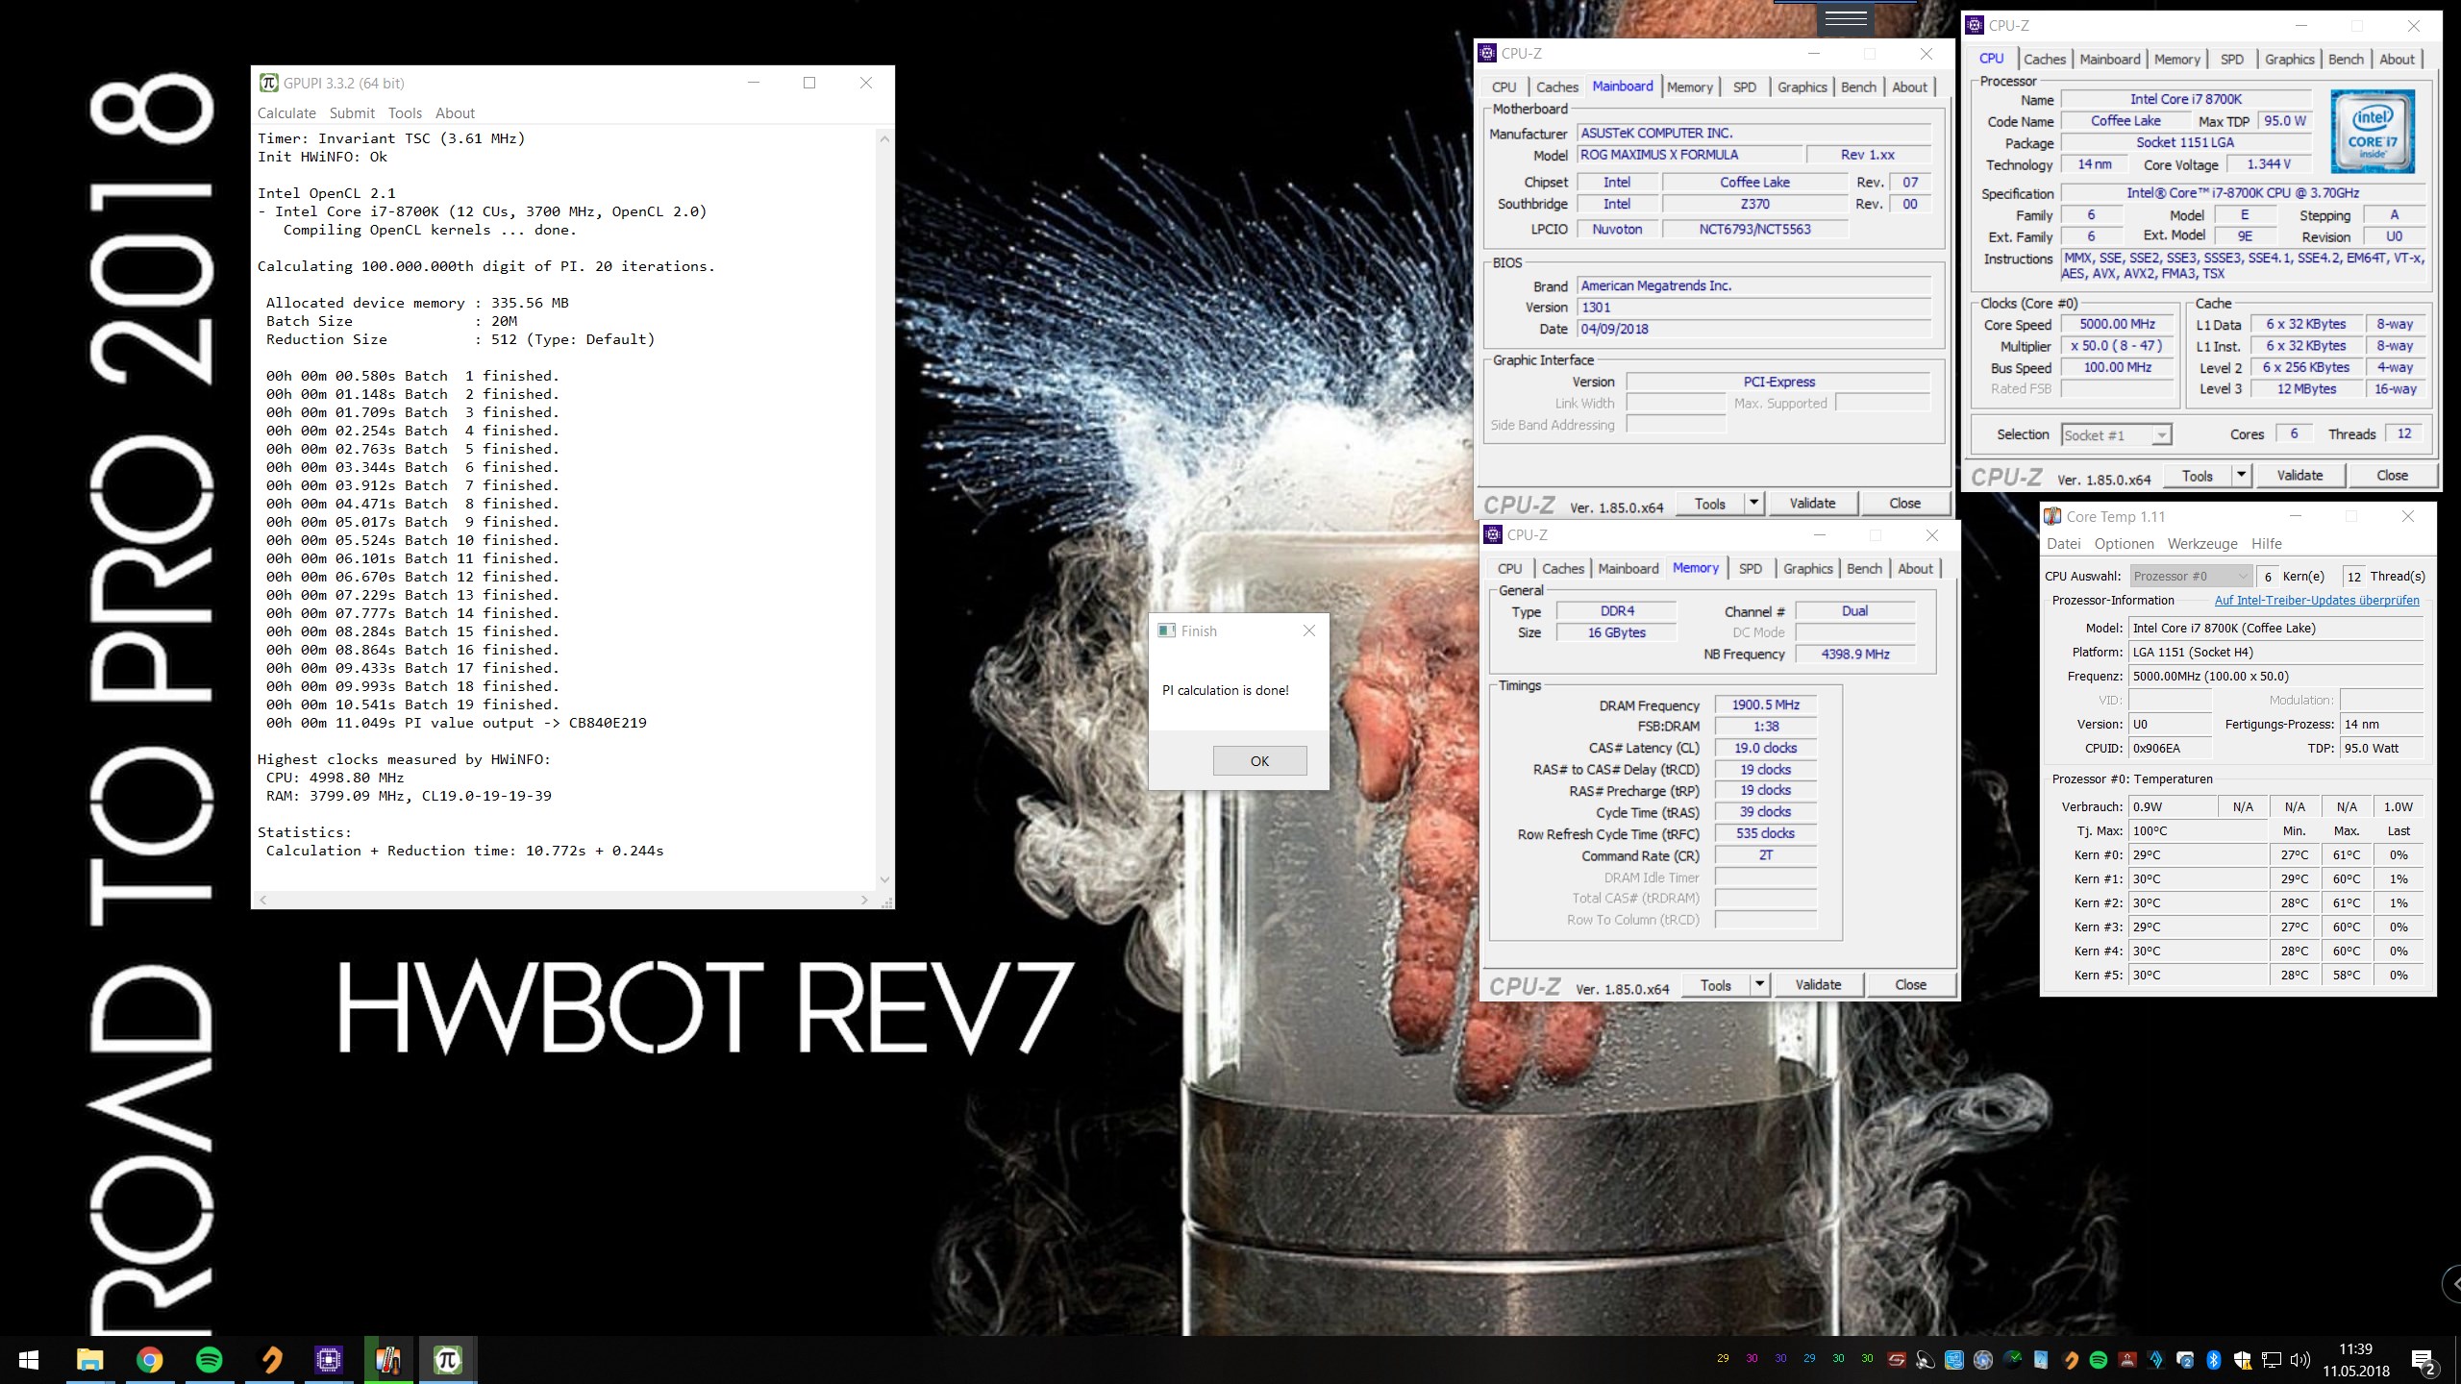The image size is (2461, 1384).
Task: Switch to Bench tab in CPU-Z Memory window
Action: click(1864, 568)
